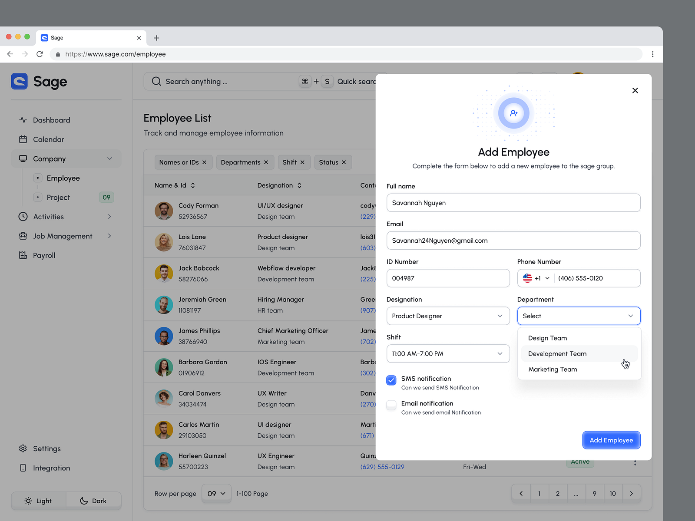Close the Add Employee dialog

point(635,90)
